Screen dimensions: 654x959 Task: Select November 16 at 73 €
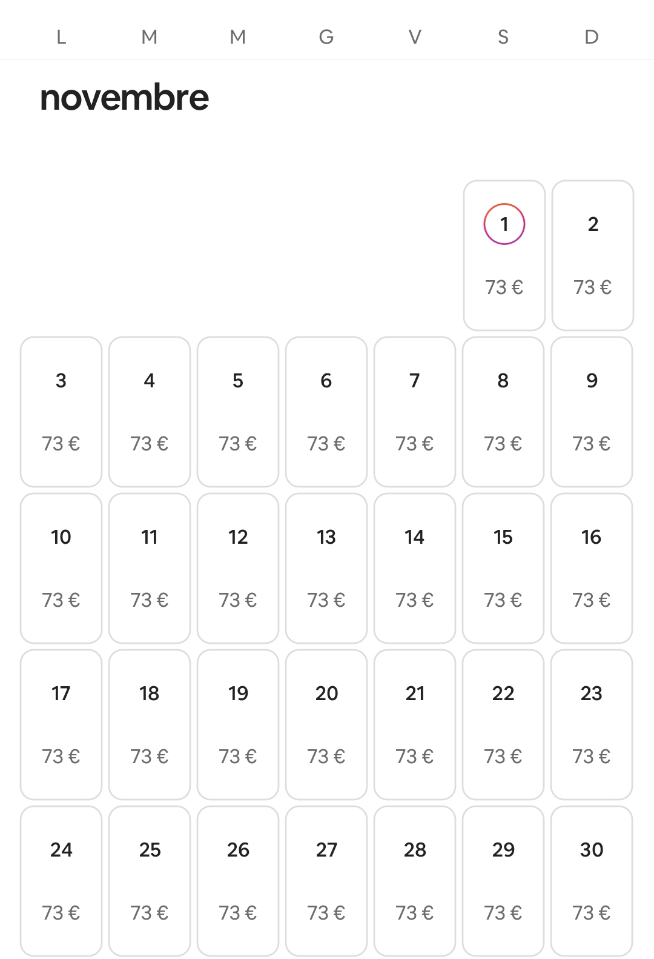[x=592, y=568]
